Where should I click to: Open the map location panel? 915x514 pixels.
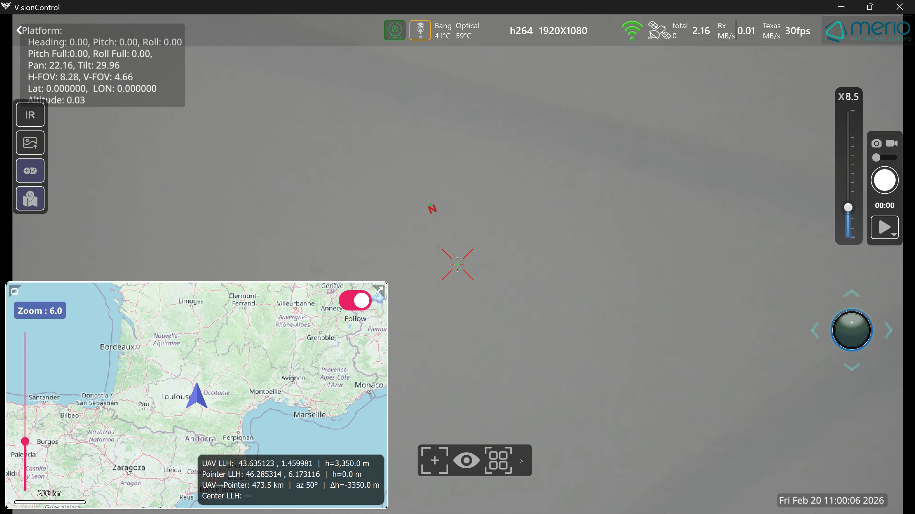pyautogui.click(x=30, y=198)
